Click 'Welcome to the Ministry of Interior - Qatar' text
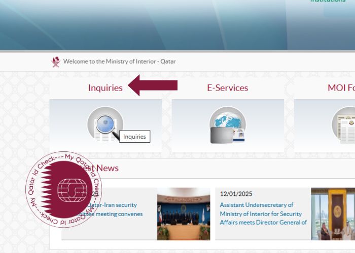Image resolution: width=355 pixels, height=253 pixels. [x=120, y=61]
